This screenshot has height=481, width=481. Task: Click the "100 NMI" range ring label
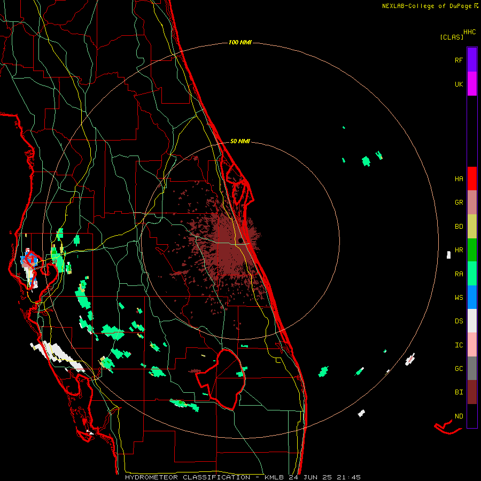240,42
